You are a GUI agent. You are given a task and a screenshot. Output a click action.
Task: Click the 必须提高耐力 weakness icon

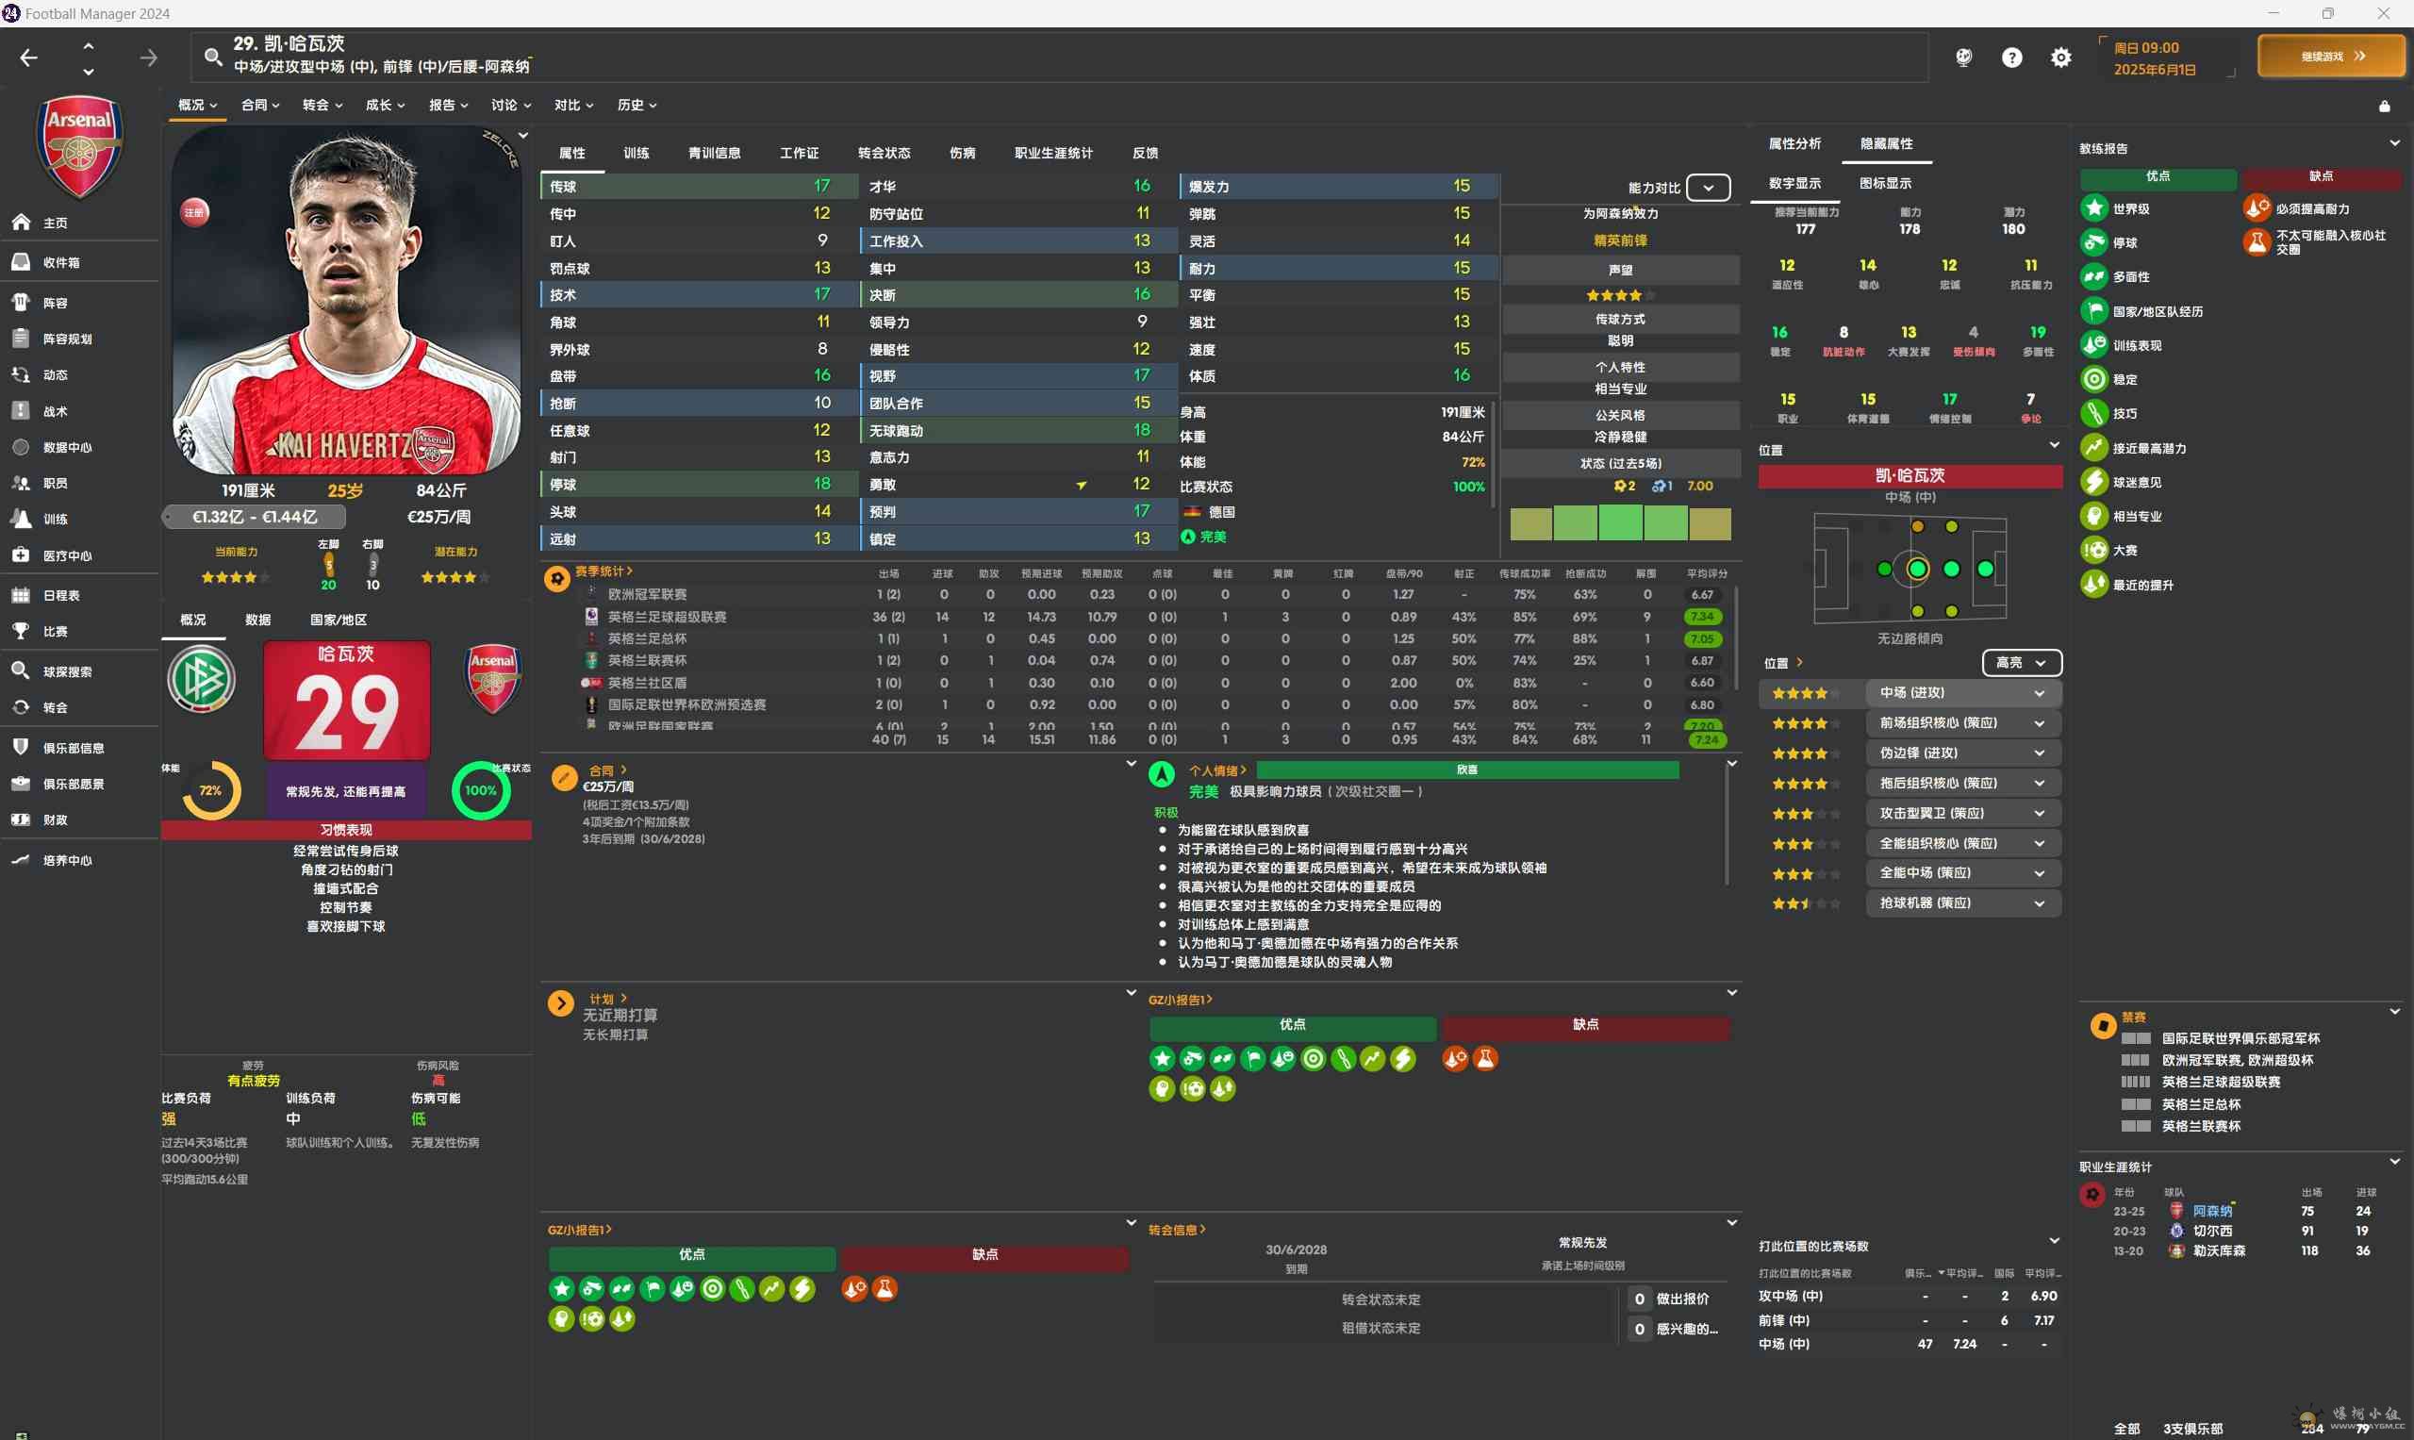(x=2257, y=207)
